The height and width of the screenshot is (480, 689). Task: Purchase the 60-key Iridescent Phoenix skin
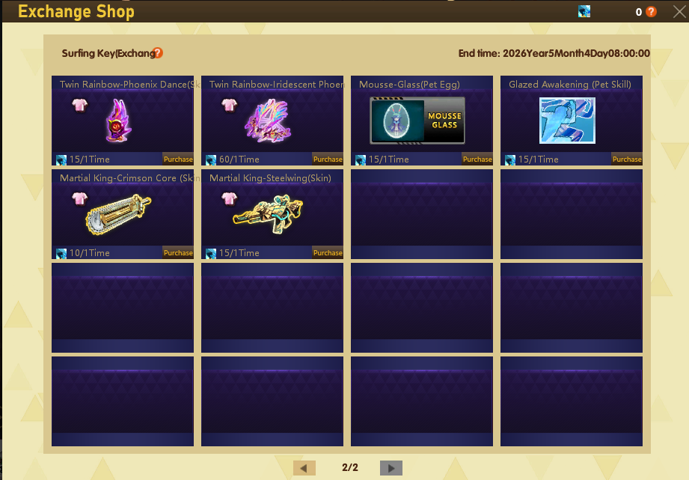(x=328, y=160)
